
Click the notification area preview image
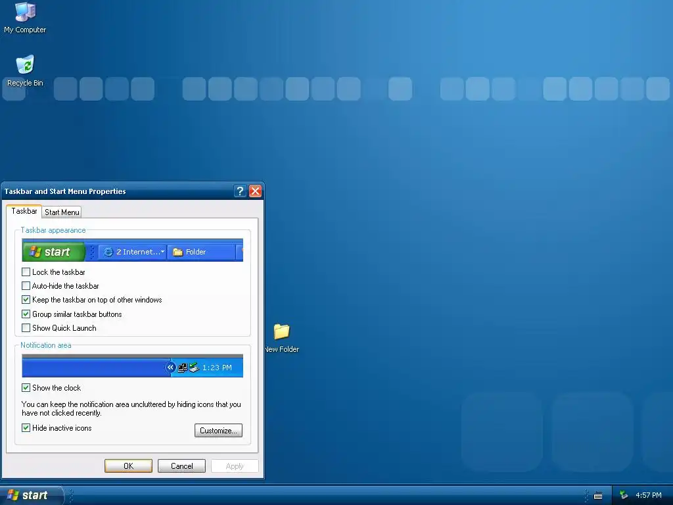tap(132, 366)
